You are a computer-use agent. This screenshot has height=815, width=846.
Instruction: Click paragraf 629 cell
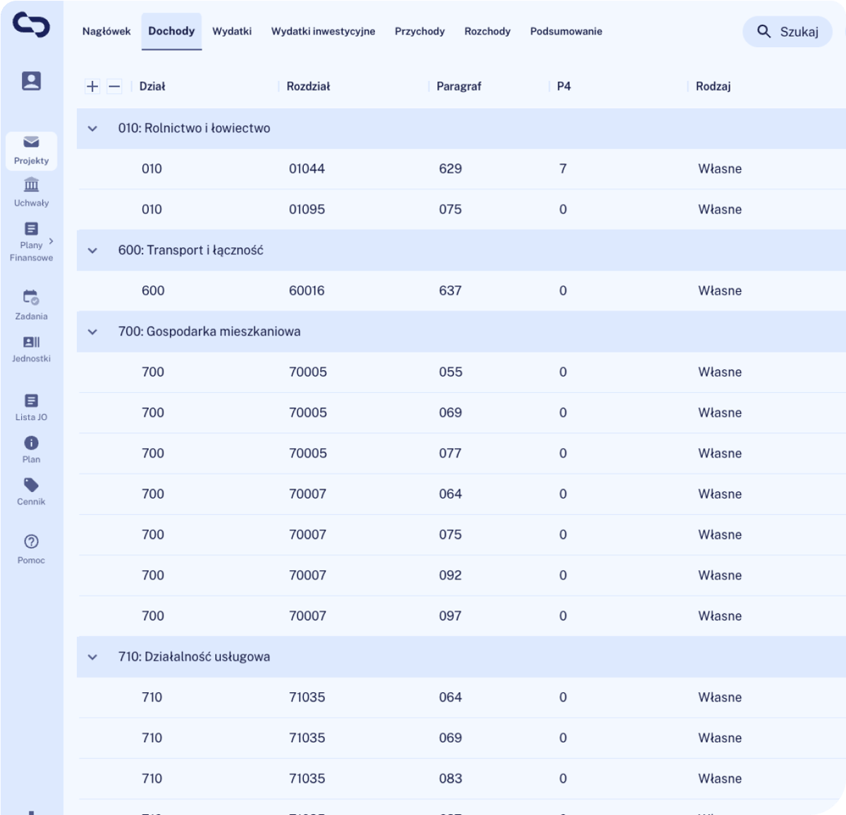point(450,168)
